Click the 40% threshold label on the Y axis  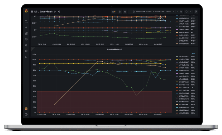(x=34, y=91)
